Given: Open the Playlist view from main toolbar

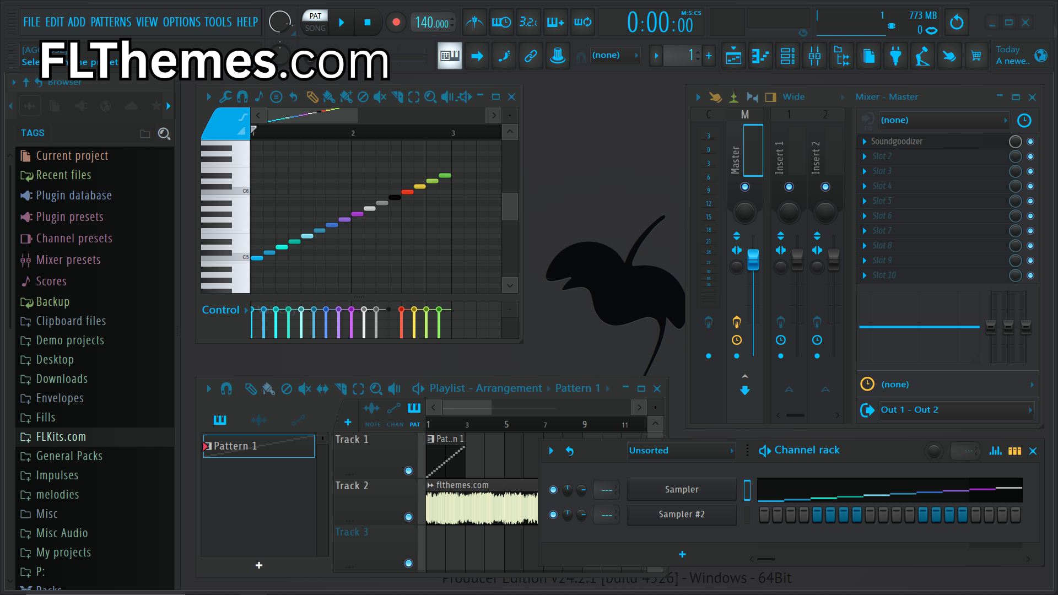Looking at the screenshot, I should (733, 56).
